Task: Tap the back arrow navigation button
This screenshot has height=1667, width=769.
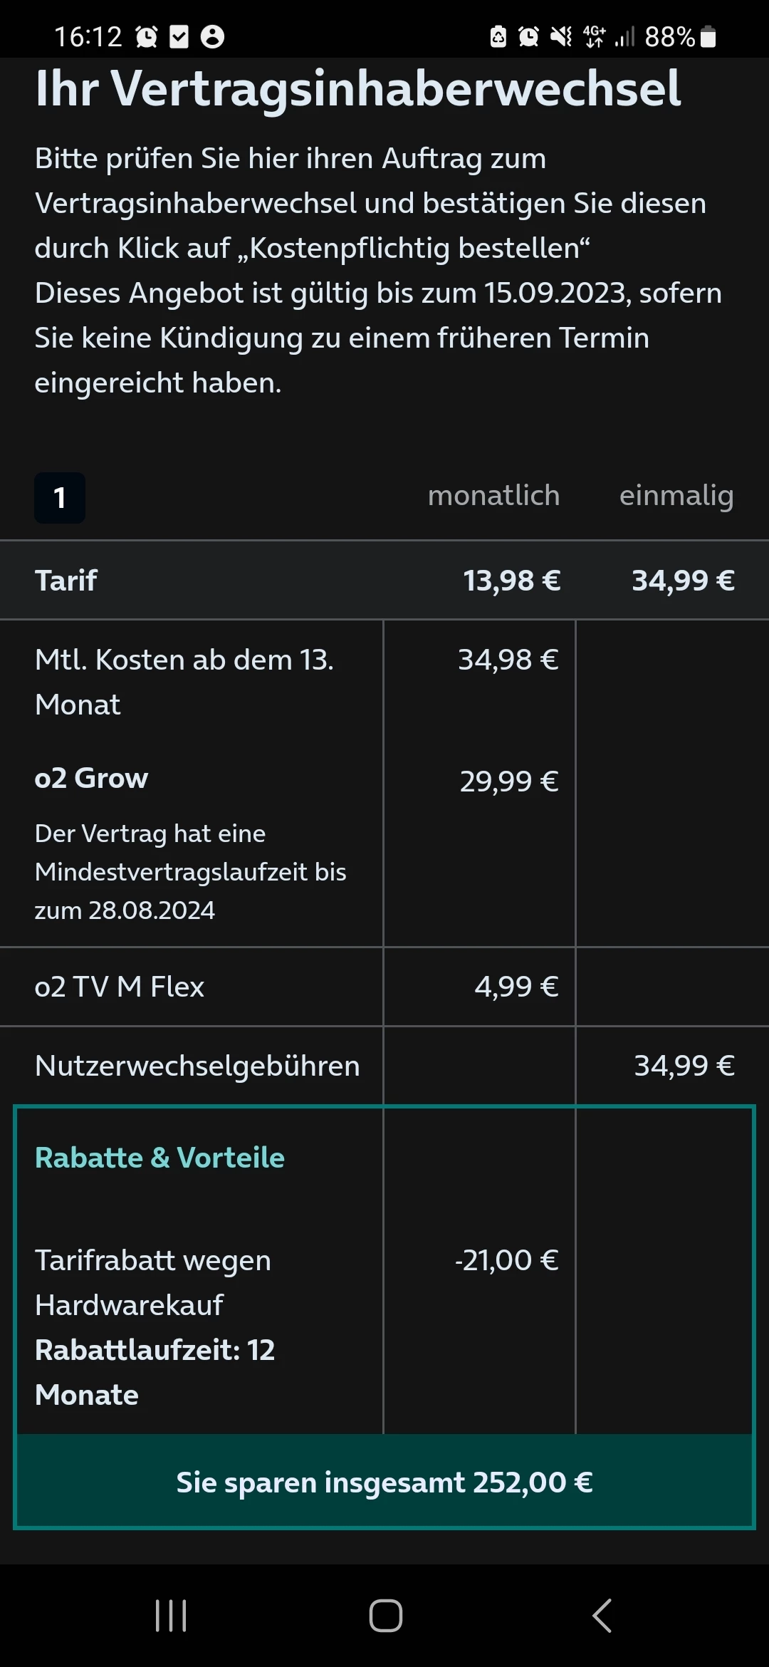Action: tap(602, 1615)
